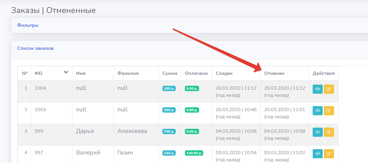Screen dimensions: 368x163
Task: Sort table by Фамилия column header
Action: [128, 73]
